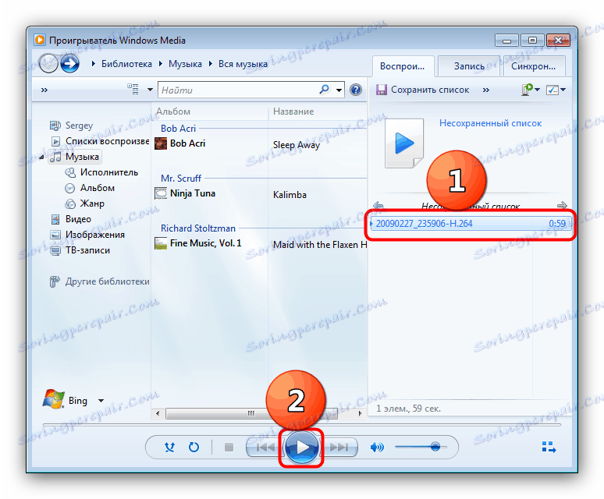Viewport: 604px width, 499px height.
Task: Click the seek progress bar
Action: point(302,425)
